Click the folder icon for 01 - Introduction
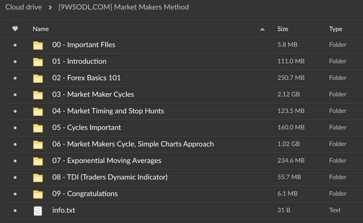 [38, 62]
